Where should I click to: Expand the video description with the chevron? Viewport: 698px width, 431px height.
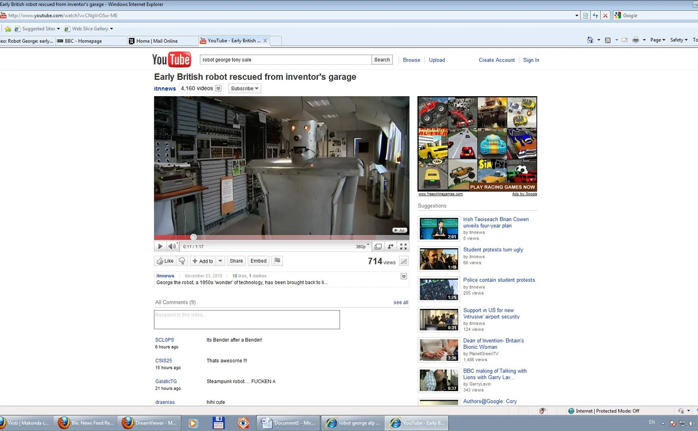[x=404, y=276]
